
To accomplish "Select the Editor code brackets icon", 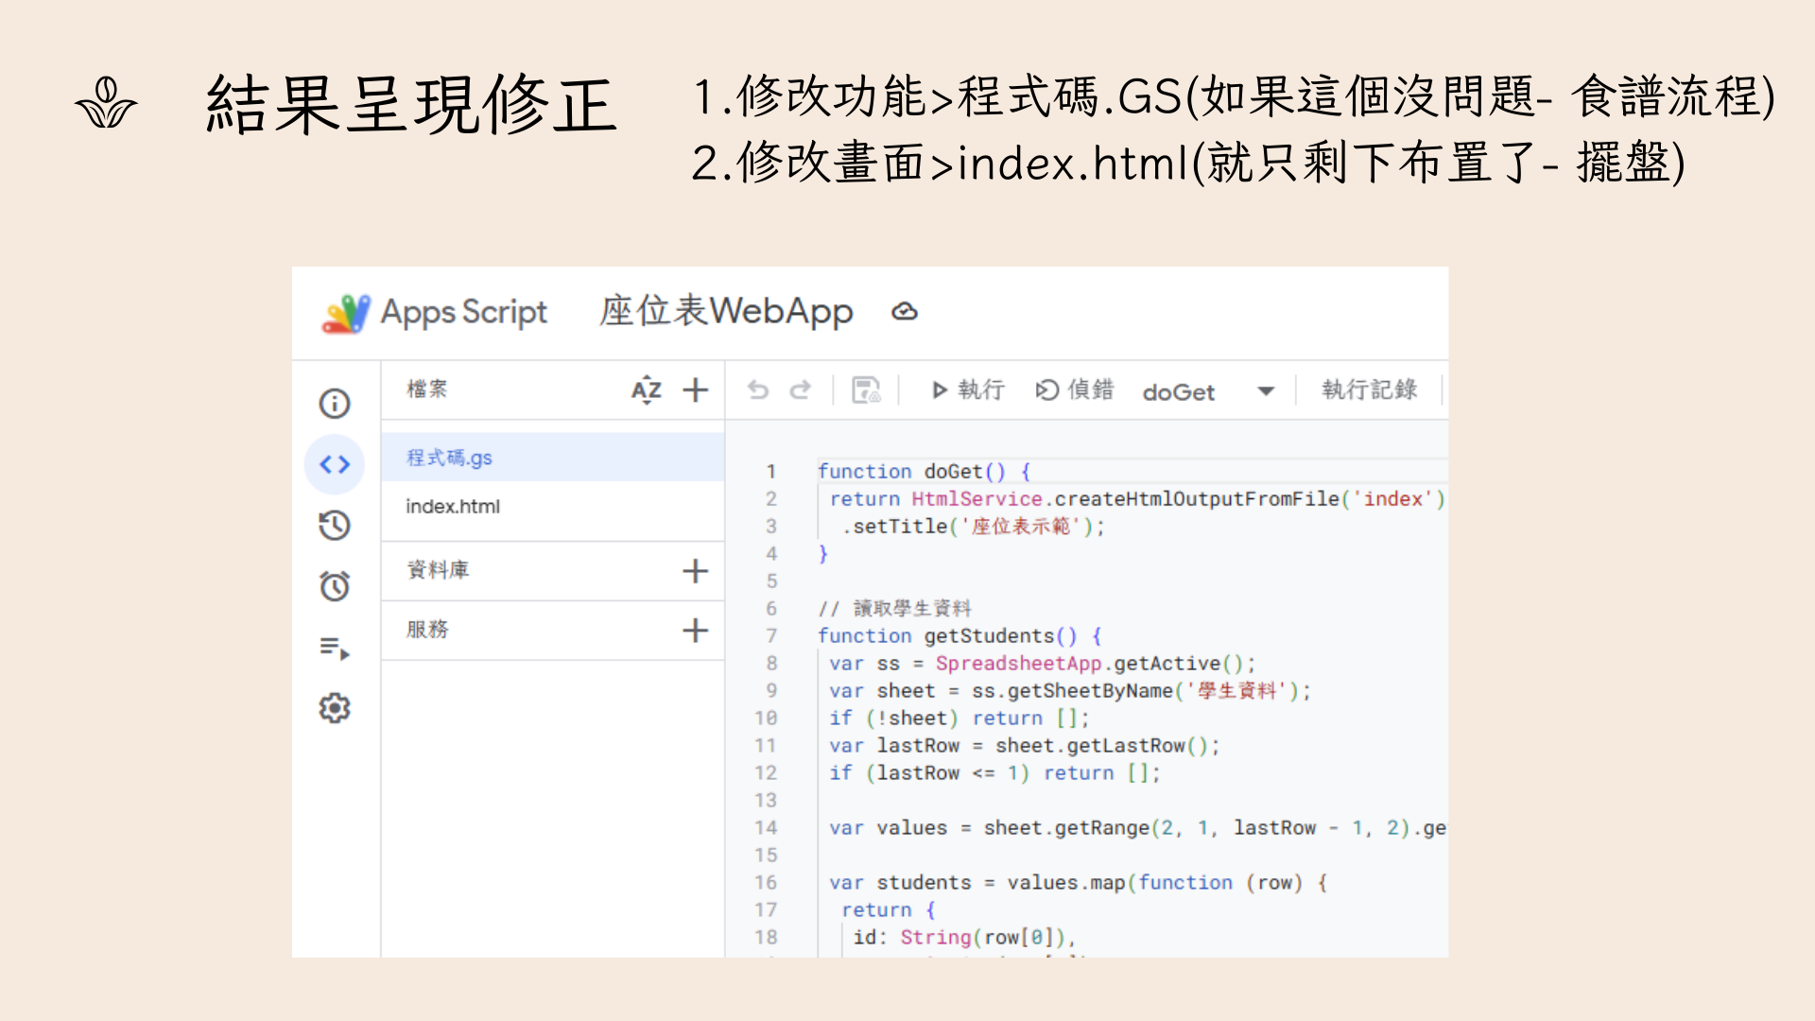I will pos(335,464).
